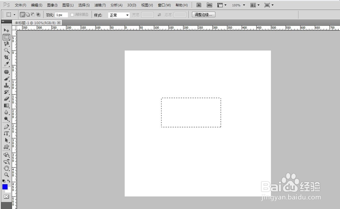Toggle the 消除锯齿 anti-alias checkbox
The width and height of the screenshot is (340, 209).
click(x=72, y=15)
